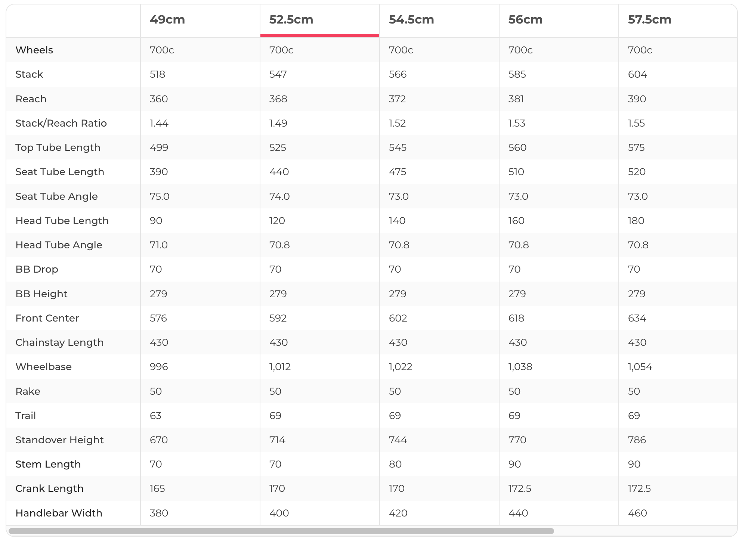Click the 1.52 stack/reach ratio value
This screenshot has width=745, height=546.
click(x=397, y=123)
